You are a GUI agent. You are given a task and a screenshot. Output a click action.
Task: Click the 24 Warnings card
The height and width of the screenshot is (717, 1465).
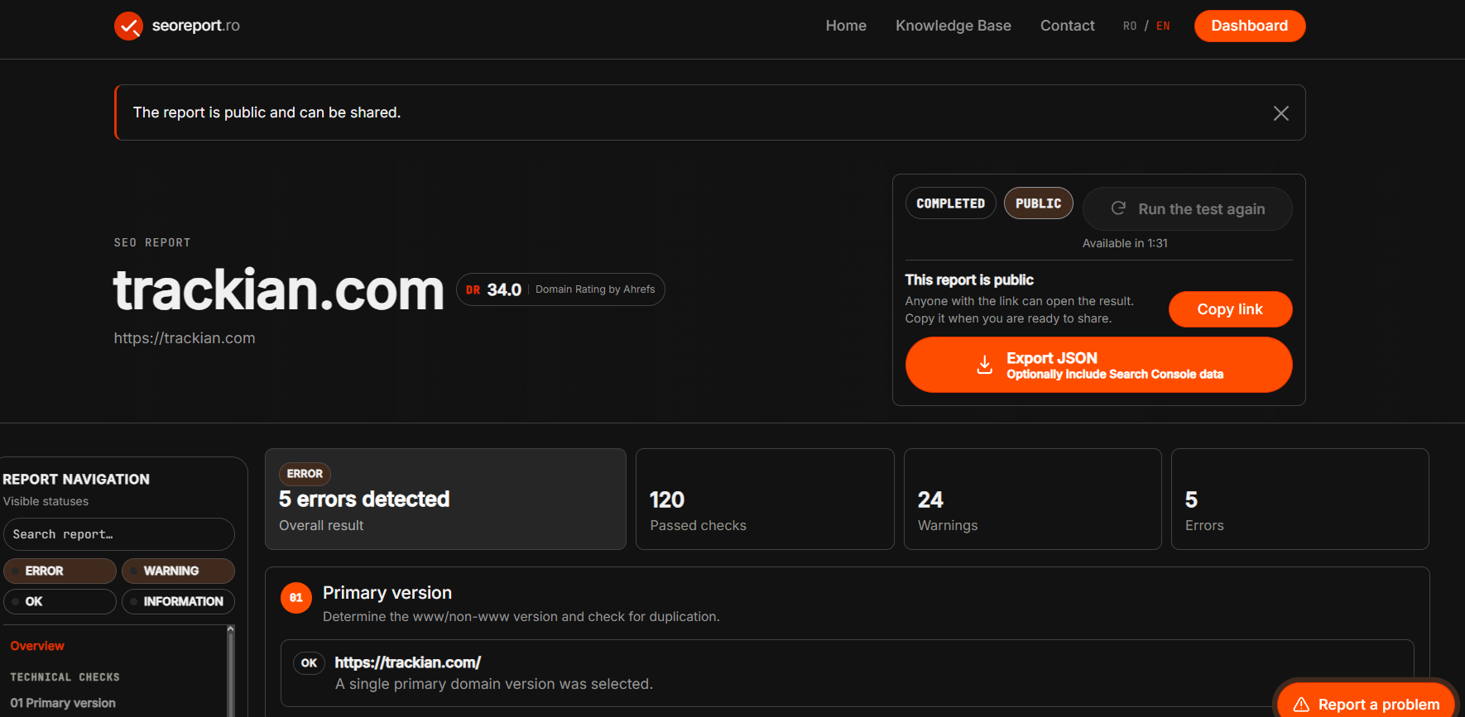(x=1032, y=499)
